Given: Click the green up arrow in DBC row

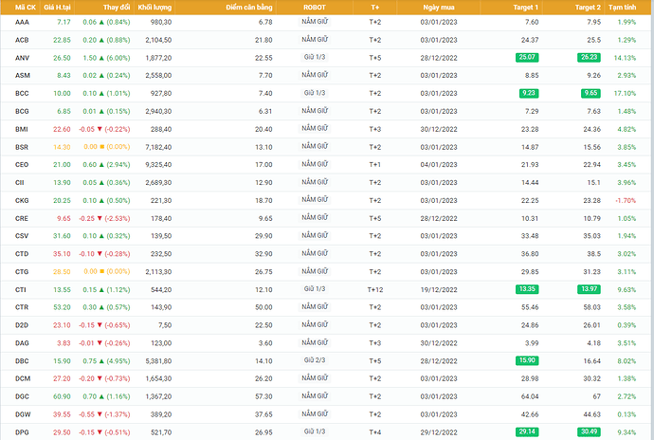Looking at the screenshot, I should (x=100, y=360).
